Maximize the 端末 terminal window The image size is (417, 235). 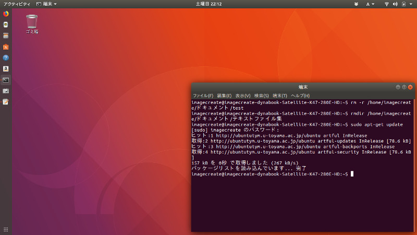click(x=404, y=87)
